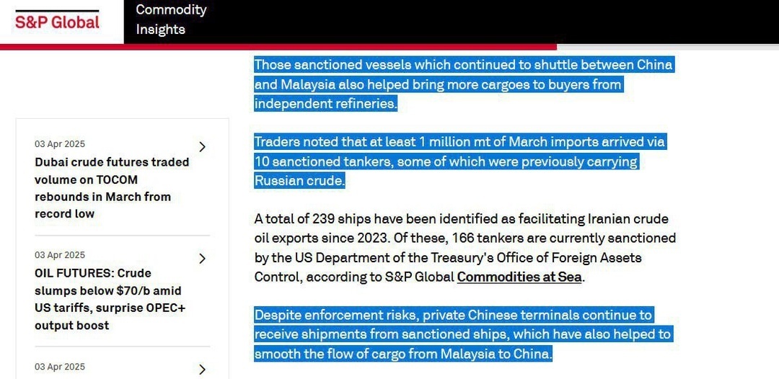This screenshot has width=779, height=379.
Task: Click highlighted paragraph about sanctioned vessels shuttle
Action: pos(464,84)
